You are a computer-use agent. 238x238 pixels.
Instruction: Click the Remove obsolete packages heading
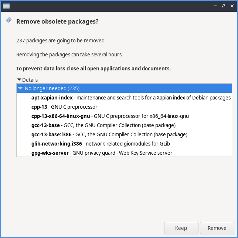(57, 21)
